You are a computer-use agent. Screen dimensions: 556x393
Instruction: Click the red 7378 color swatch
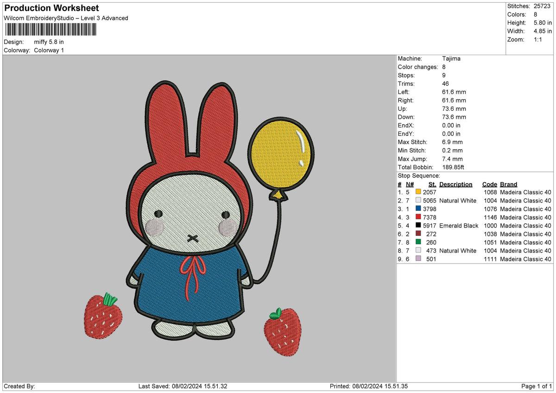click(418, 217)
